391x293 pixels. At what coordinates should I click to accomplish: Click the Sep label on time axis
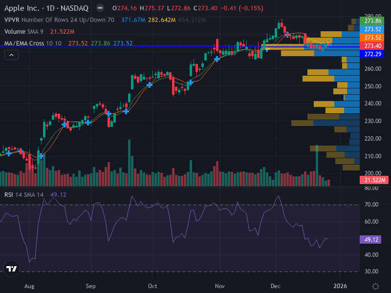[90, 286]
